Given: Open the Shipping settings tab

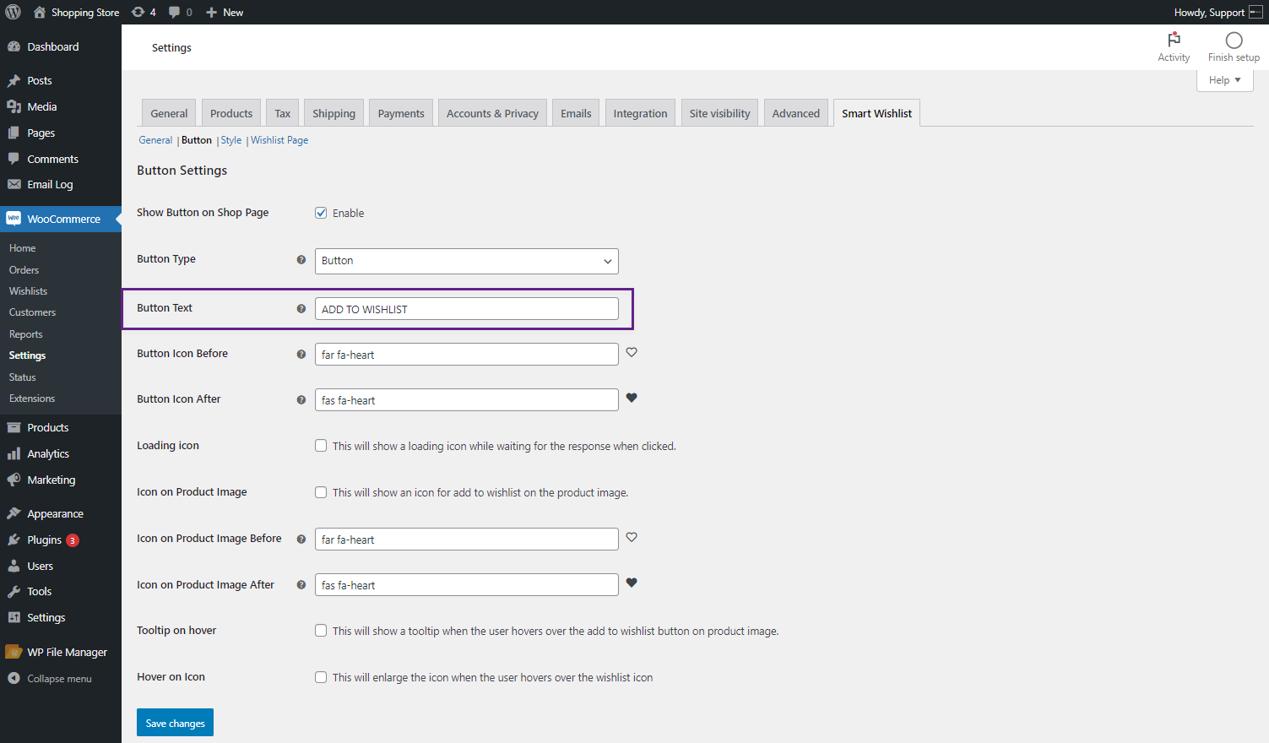Looking at the screenshot, I should 334,113.
